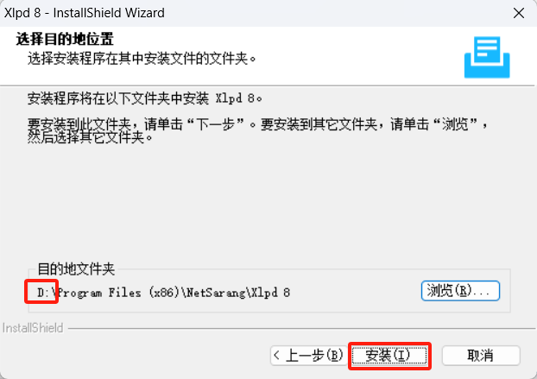This screenshot has height=379, width=537.
Task: Click the line 安装程序将在以下文件夹中安装 Xlpd 8
Action: coord(144,98)
